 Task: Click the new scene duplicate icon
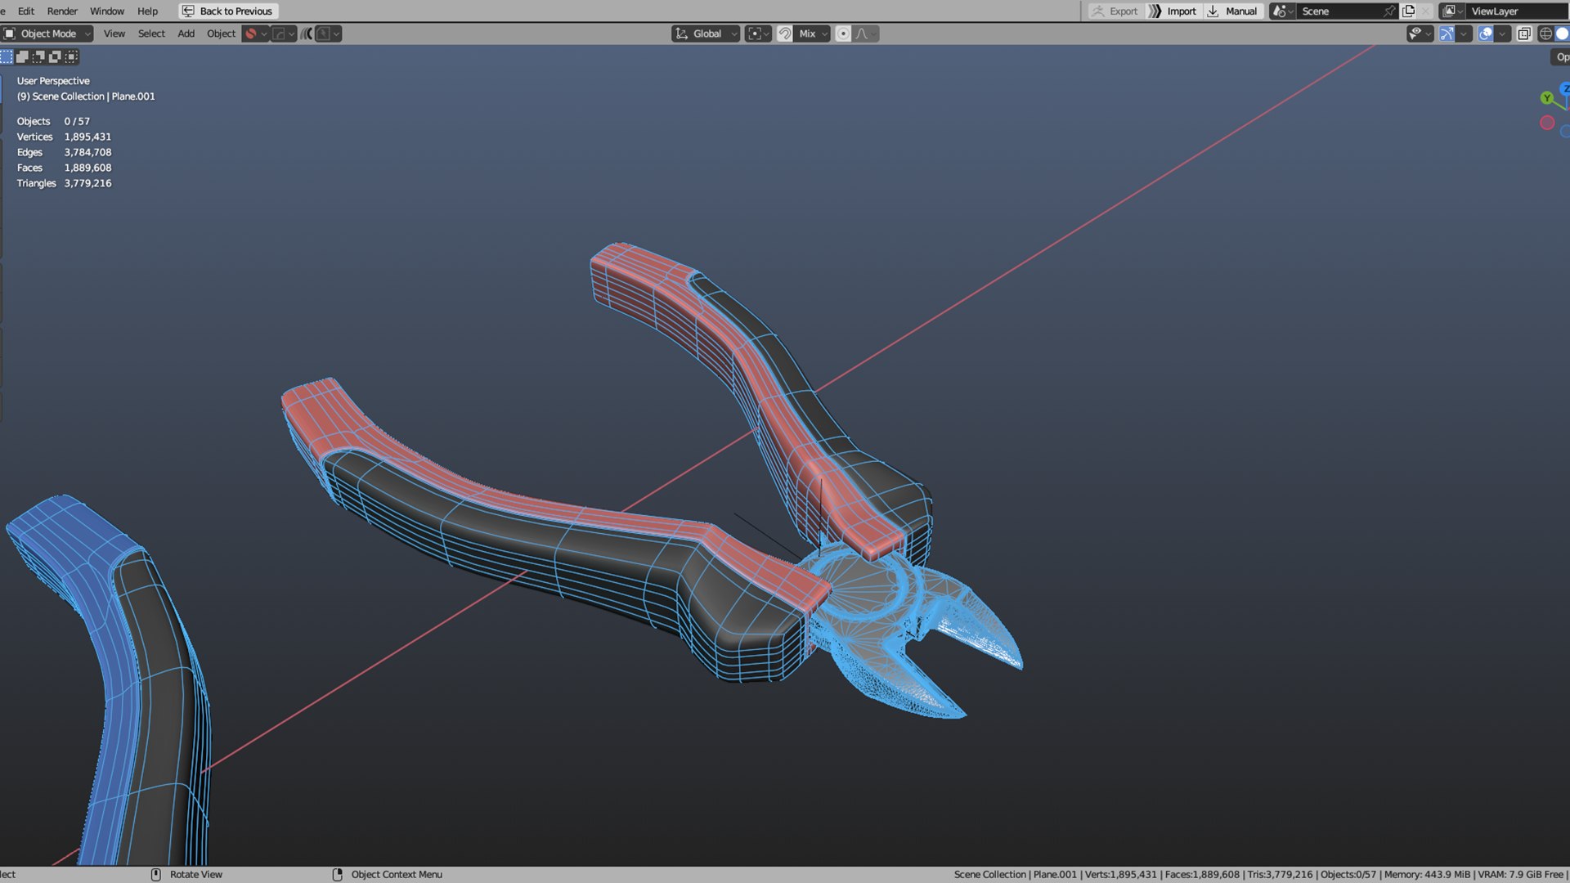tap(1408, 11)
